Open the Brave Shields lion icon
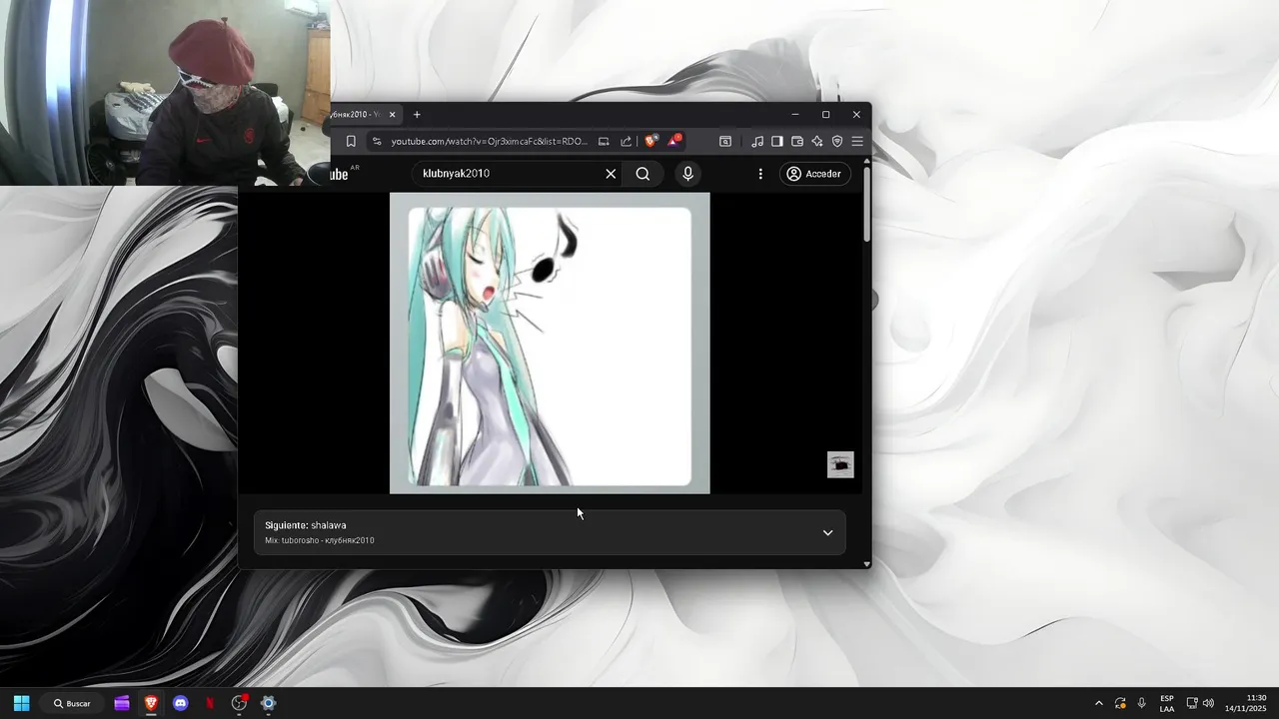Viewport: 1279px width, 719px height. coord(651,142)
